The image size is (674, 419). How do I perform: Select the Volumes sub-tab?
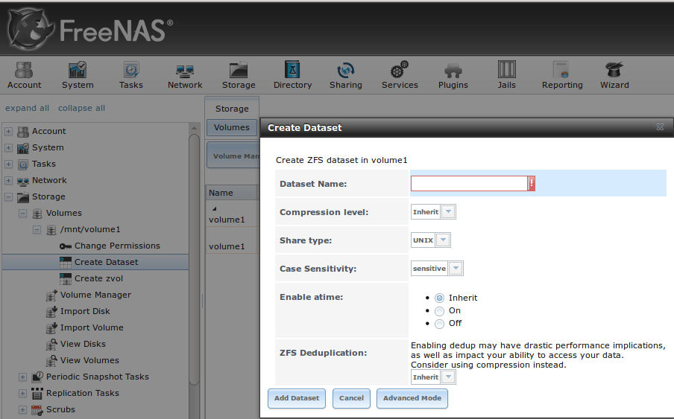click(232, 127)
